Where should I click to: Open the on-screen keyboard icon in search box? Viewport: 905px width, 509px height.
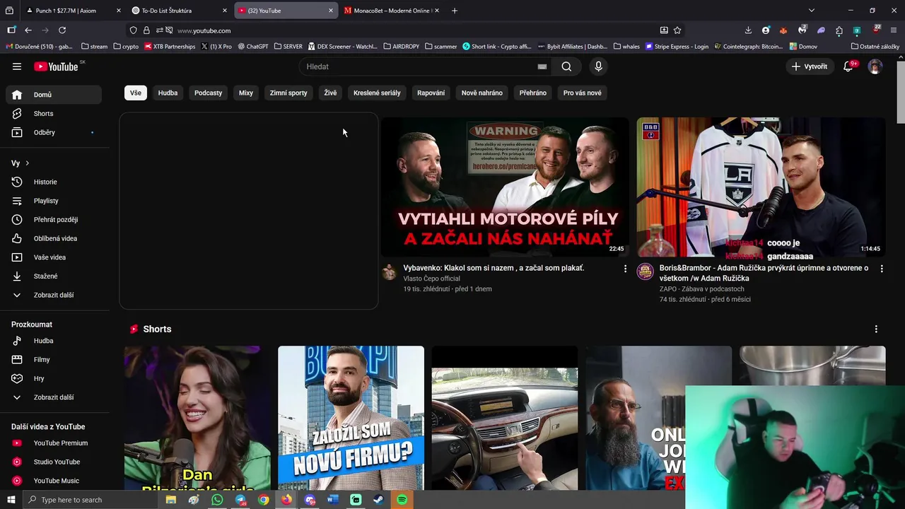click(x=542, y=66)
